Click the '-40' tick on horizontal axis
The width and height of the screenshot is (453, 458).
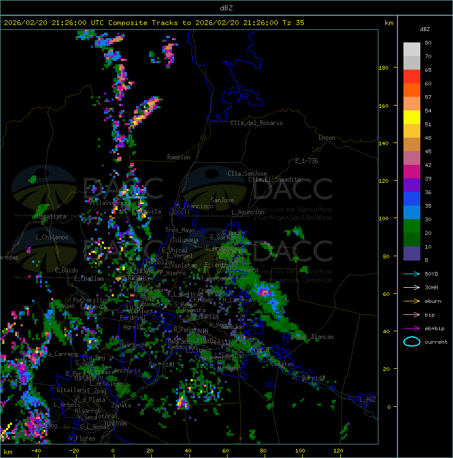coord(36,451)
